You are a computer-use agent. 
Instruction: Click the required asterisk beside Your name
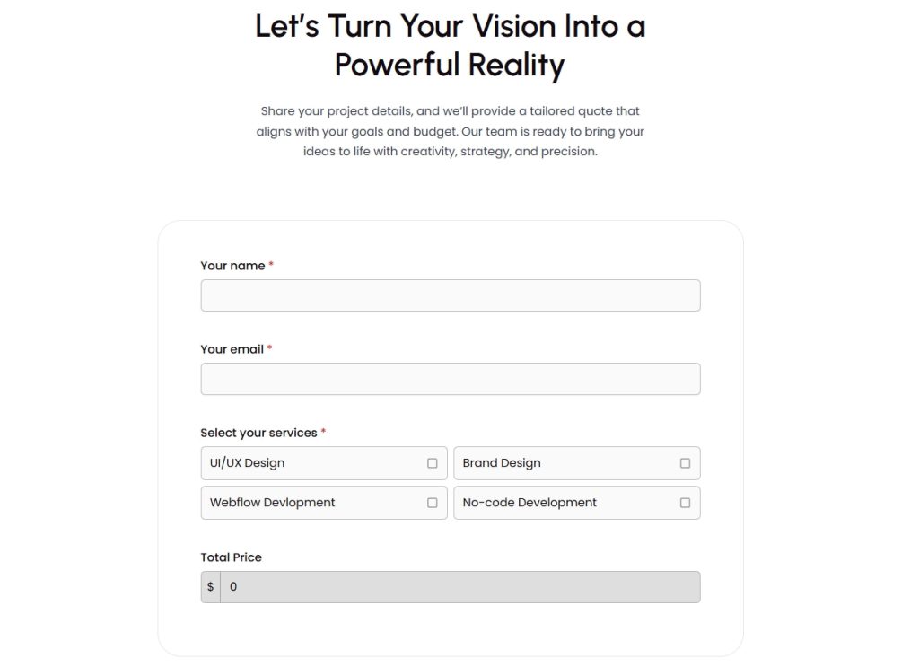coord(269,265)
